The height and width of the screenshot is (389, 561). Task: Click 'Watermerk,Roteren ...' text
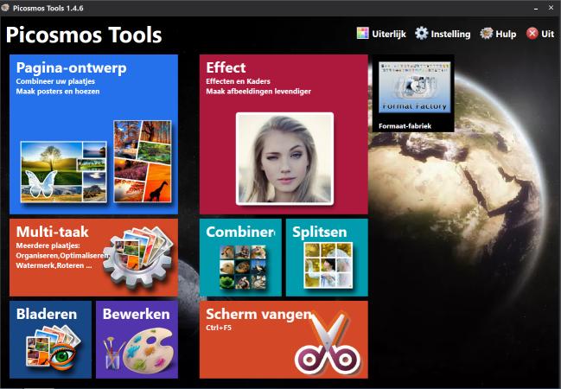point(54,265)
